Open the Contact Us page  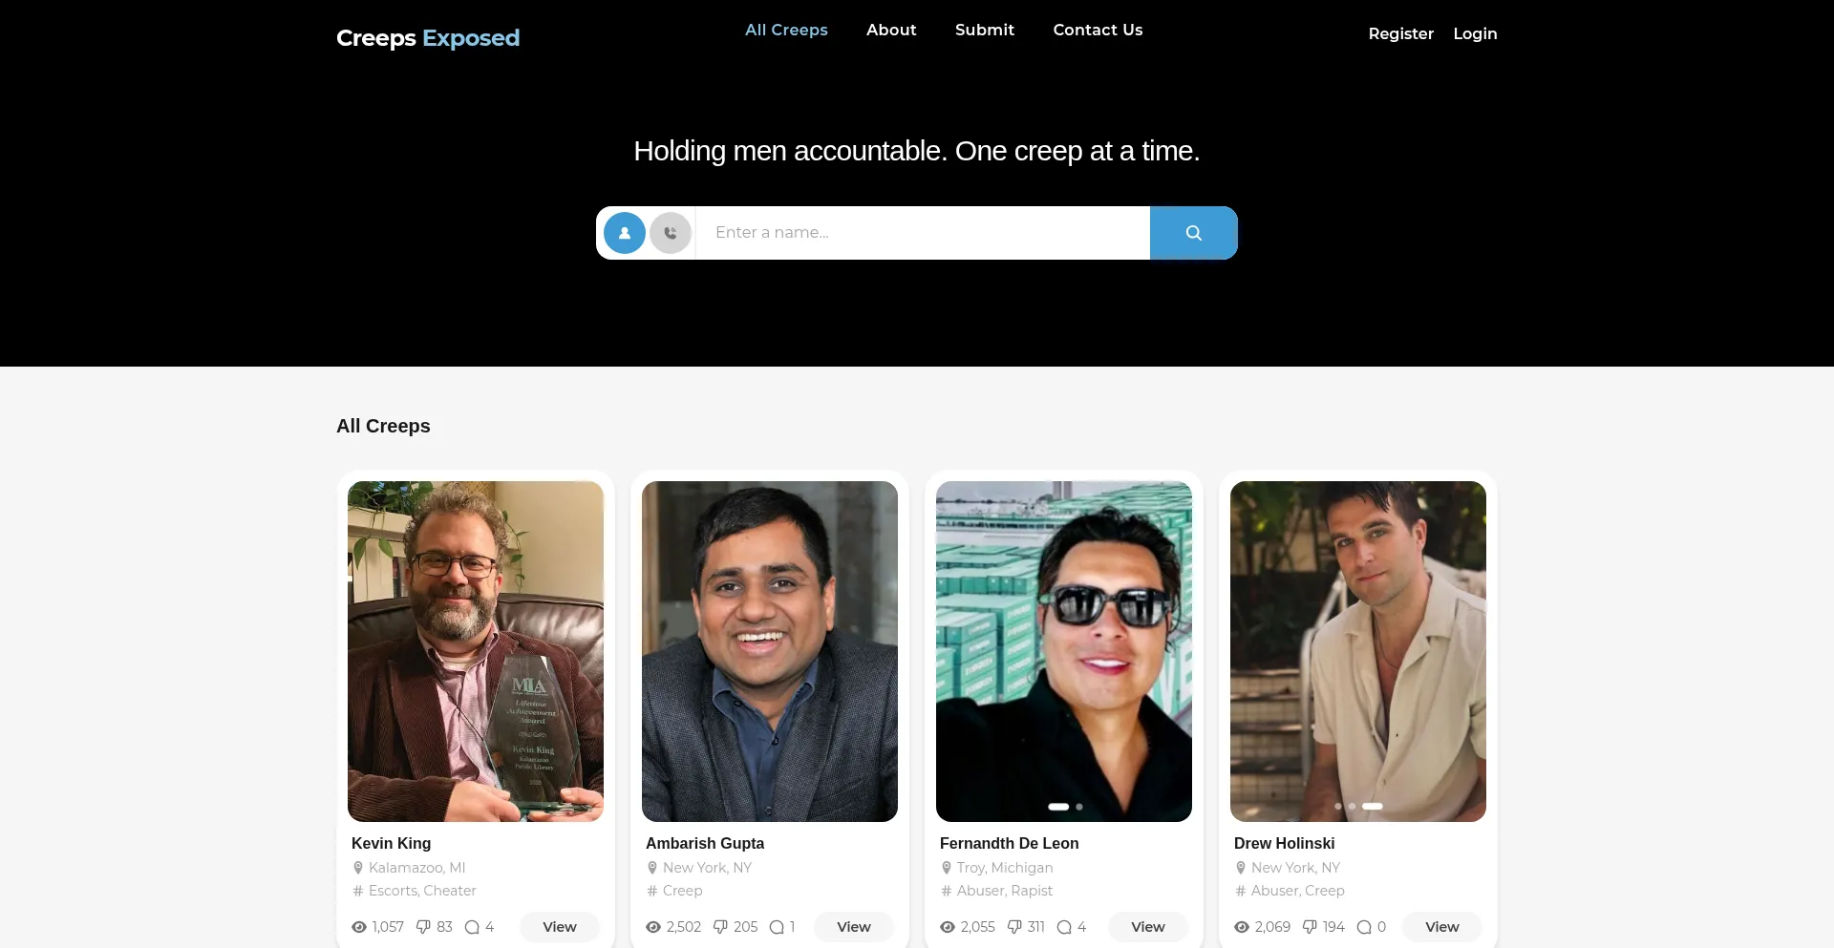1098,31
